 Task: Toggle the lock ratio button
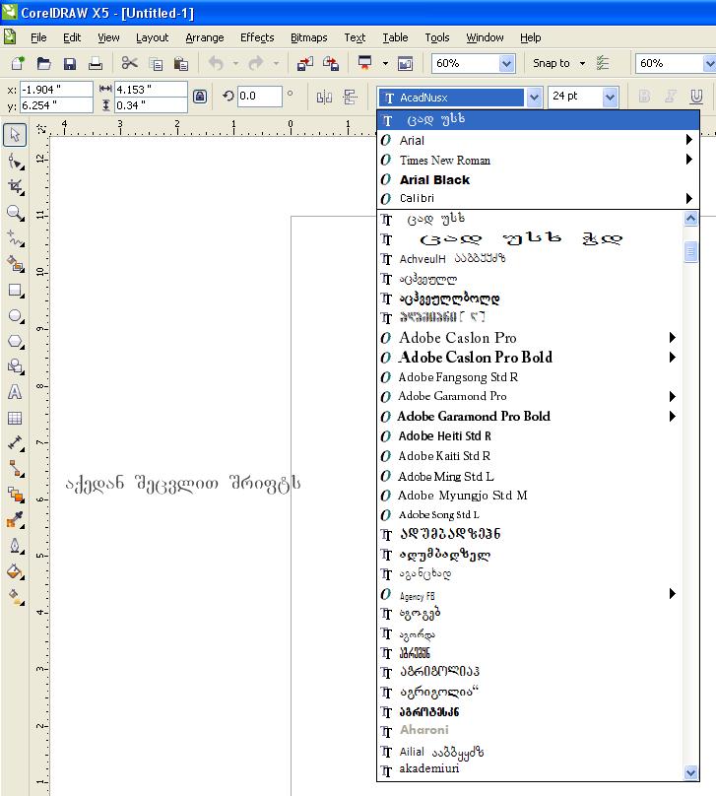(x=200, y=97)
